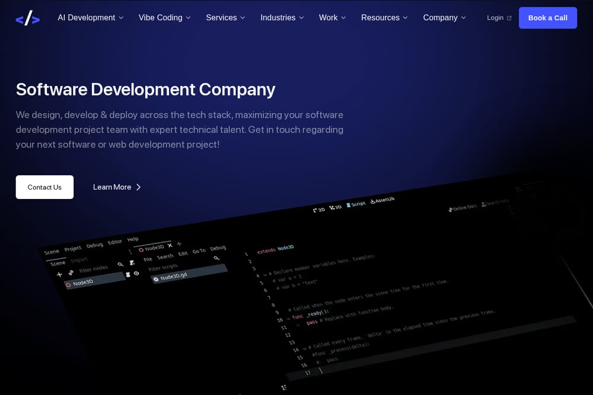Image resolution: width=593 pixels, height=395 pixels.
Task: Expand the Work menu
Action: (x=333, y=18)
